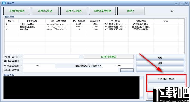Click the 百度网站推送 top button
This screenshot has width=190, height=102.
17,11
